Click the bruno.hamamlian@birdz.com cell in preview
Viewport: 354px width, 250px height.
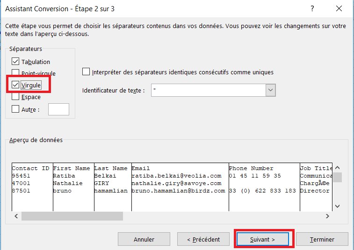tap(178, 191)
